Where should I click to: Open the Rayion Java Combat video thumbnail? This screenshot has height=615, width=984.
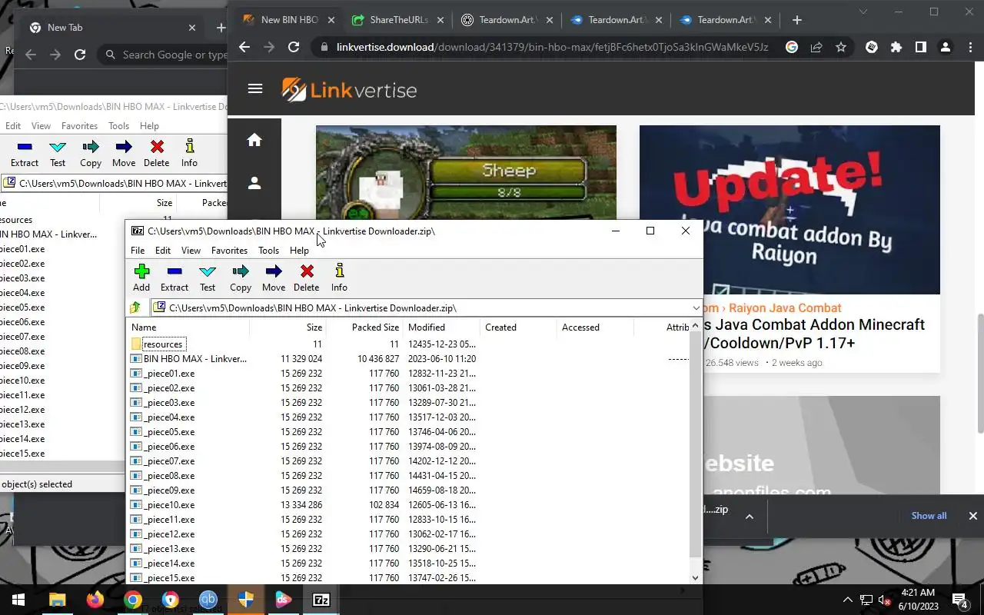[790, 210]
